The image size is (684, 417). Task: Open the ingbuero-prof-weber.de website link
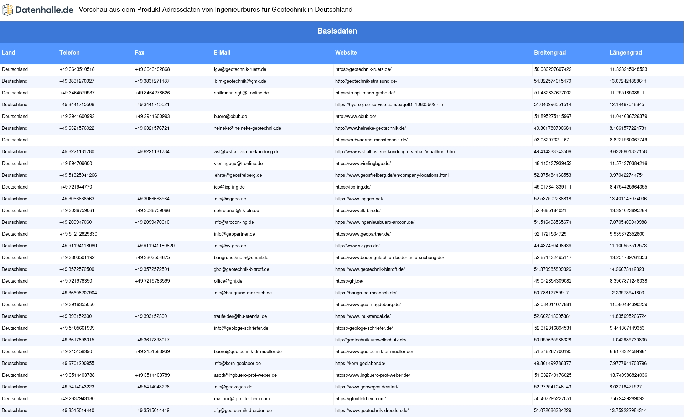point(373,375)
